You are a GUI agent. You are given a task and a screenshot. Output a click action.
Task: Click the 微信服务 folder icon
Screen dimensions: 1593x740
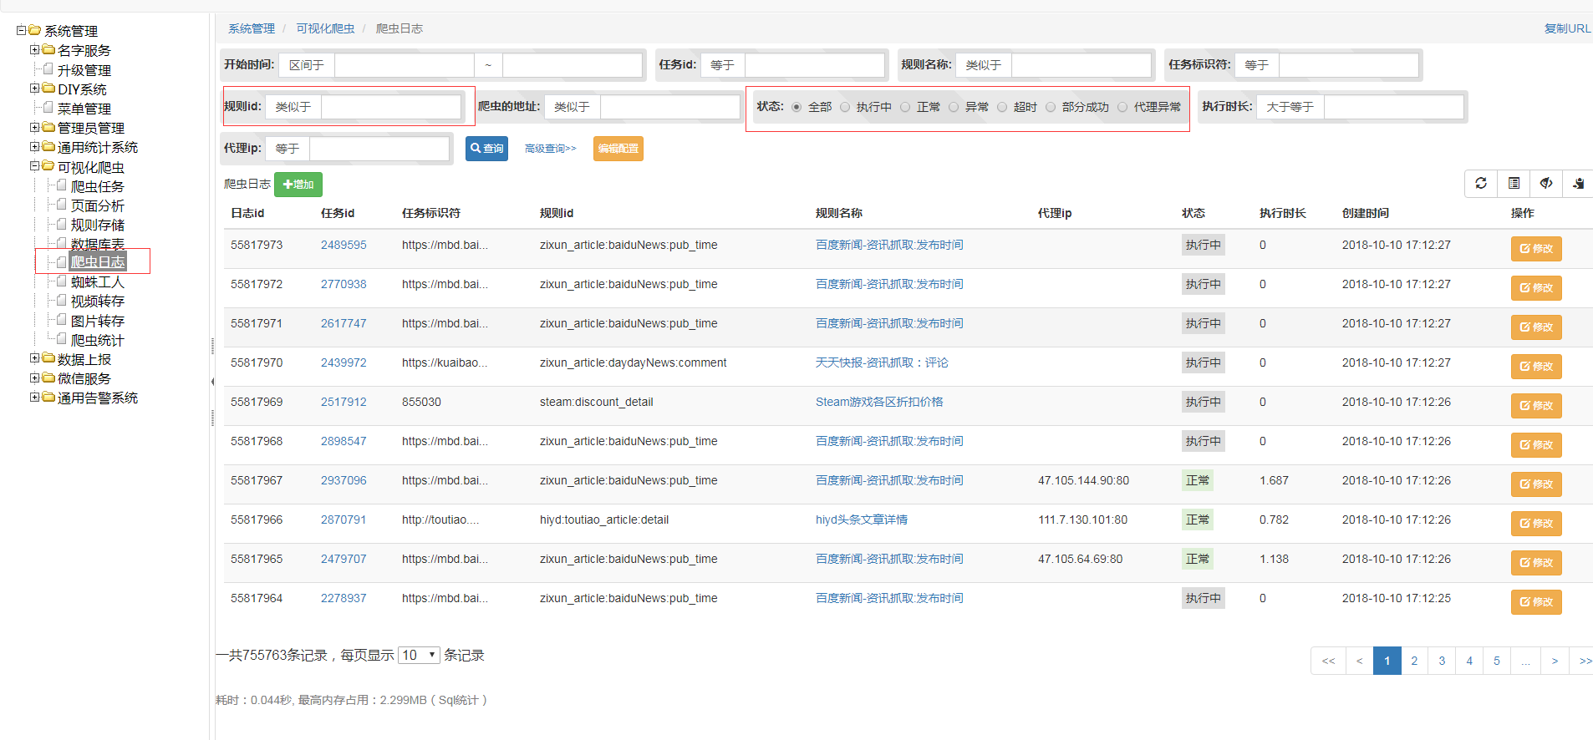(48, 378)
